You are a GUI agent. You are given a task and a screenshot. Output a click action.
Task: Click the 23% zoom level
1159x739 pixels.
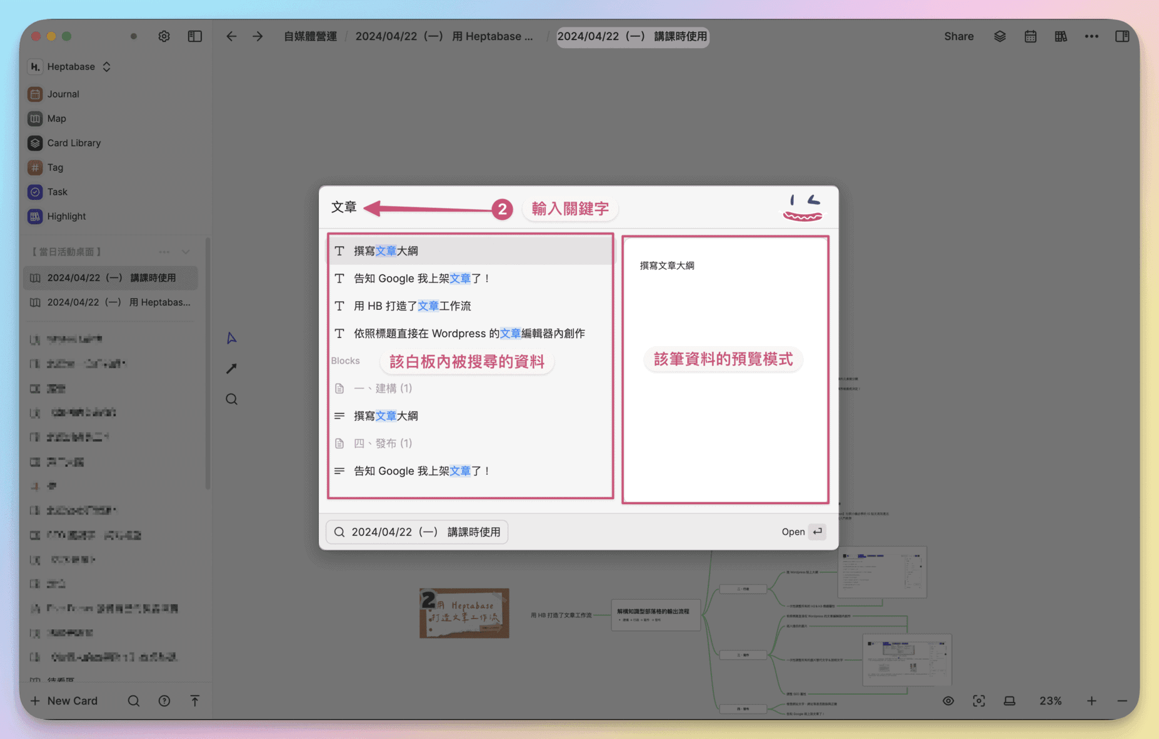click(x=1050, y=701)
